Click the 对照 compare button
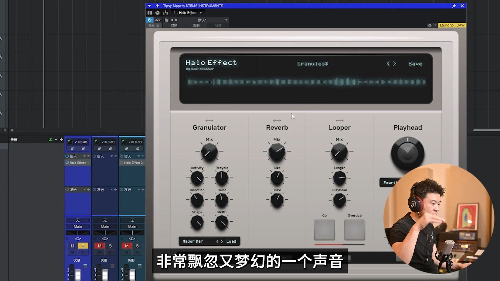 174,25
